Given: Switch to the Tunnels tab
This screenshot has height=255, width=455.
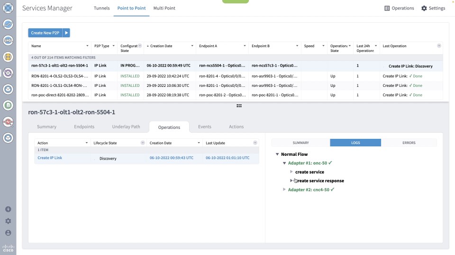Looking at the screenshot, I should tap(101, 8).
